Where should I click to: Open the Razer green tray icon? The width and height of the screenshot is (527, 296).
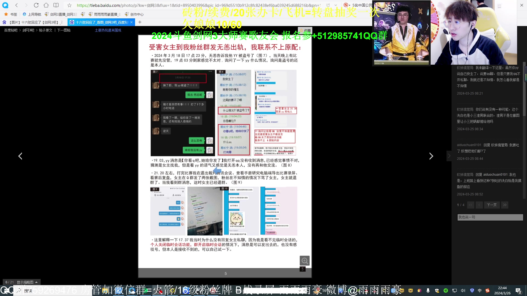coord(446,291)
